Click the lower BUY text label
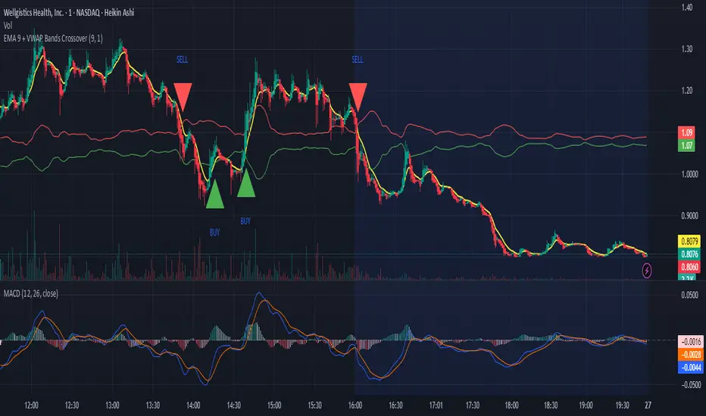The width and height of the screenshot is (706, 416). (215, 232)
